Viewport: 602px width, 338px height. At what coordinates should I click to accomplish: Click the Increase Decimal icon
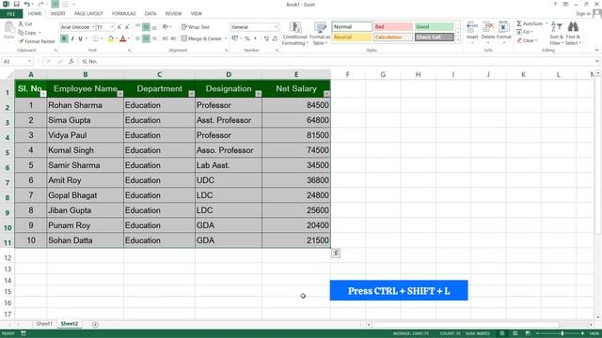(266, 38)
